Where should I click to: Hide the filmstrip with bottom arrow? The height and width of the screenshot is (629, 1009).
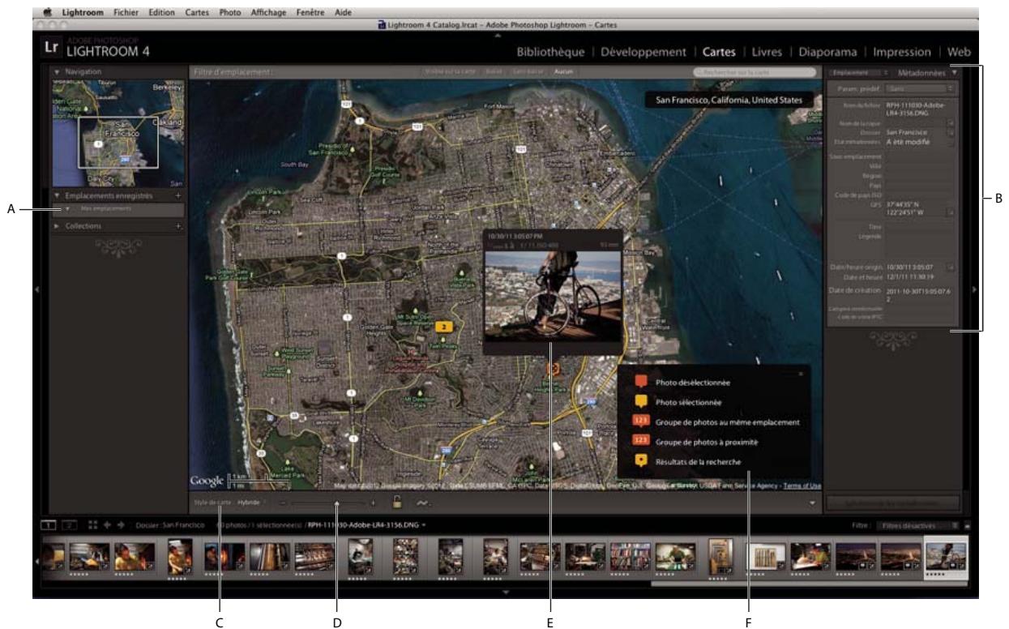pyautogui.click(x=505, y=593)
